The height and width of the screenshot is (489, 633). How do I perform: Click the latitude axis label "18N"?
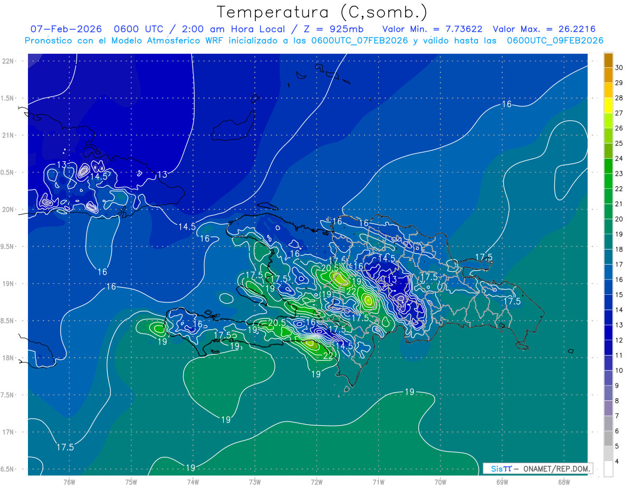click(x=8, y=358)
